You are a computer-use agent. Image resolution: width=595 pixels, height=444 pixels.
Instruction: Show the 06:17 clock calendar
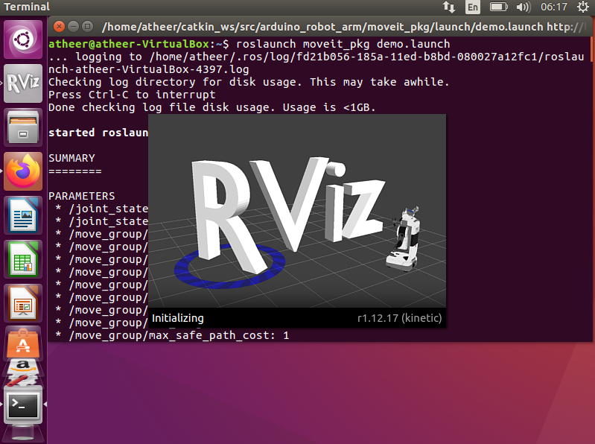[554, 7]
